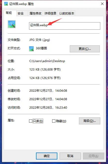
Task: Confirm with the 确定 button
Action: click(47, 156)
